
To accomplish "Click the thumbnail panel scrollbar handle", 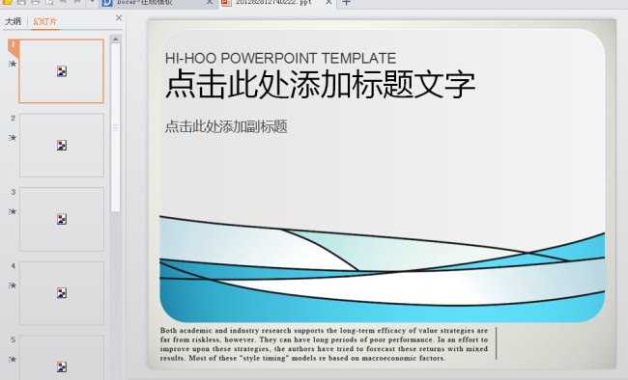I will (115, 127).
